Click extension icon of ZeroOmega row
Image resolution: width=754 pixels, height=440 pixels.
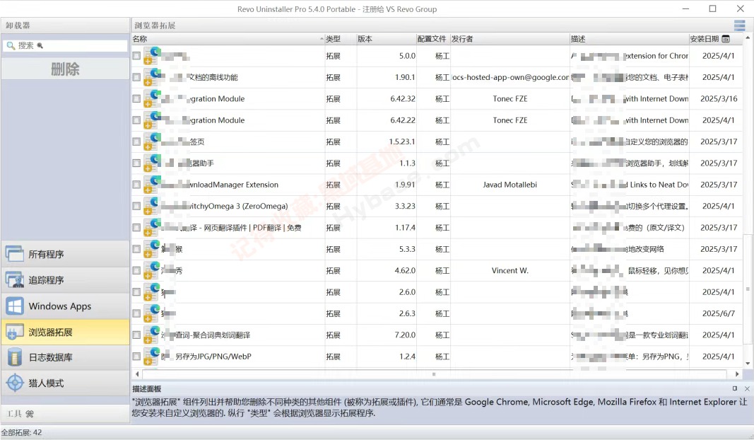[x=152, y=206]
